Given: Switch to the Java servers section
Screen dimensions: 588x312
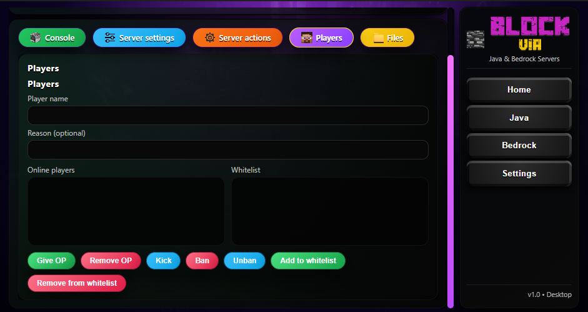Looking at the screenshot, I should [x=519, y=118].
